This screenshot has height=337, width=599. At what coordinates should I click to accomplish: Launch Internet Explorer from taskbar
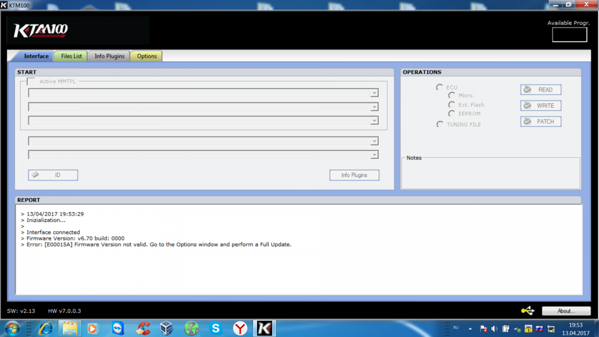click(x=46, y=328)
